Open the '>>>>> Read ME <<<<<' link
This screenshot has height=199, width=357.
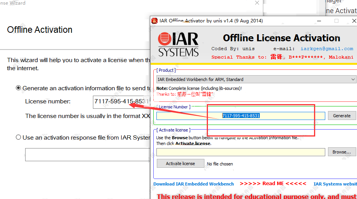click(273, 183)
